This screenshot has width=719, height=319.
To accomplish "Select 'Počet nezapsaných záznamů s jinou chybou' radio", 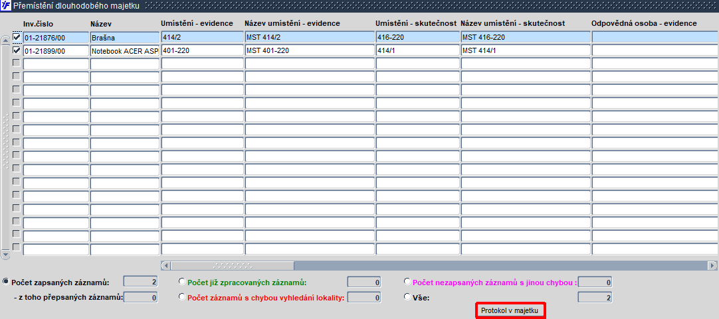I will pyautogui.click(x=407, y=281).
